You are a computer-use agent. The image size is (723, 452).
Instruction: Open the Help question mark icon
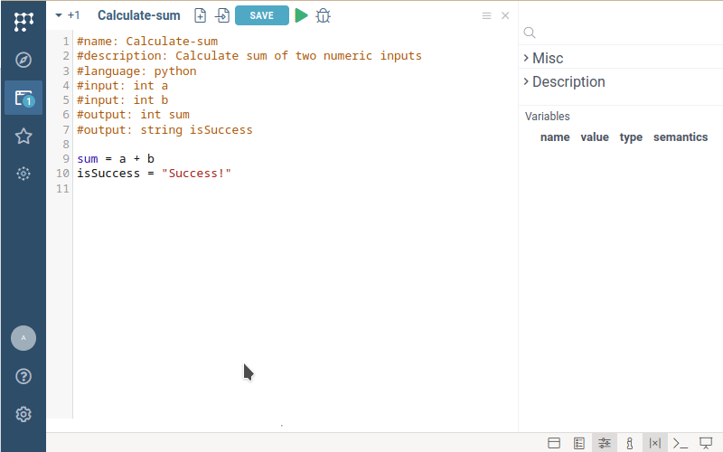(23, 376)
